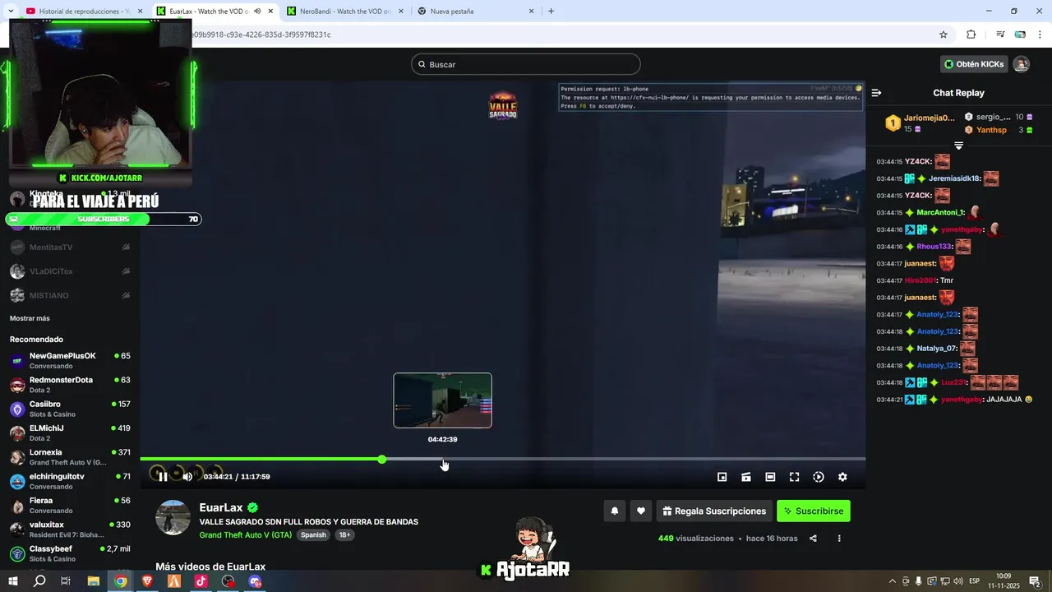Click the green Suscribirse button
Screen dimensions: 1052x592
pos(814,511)
